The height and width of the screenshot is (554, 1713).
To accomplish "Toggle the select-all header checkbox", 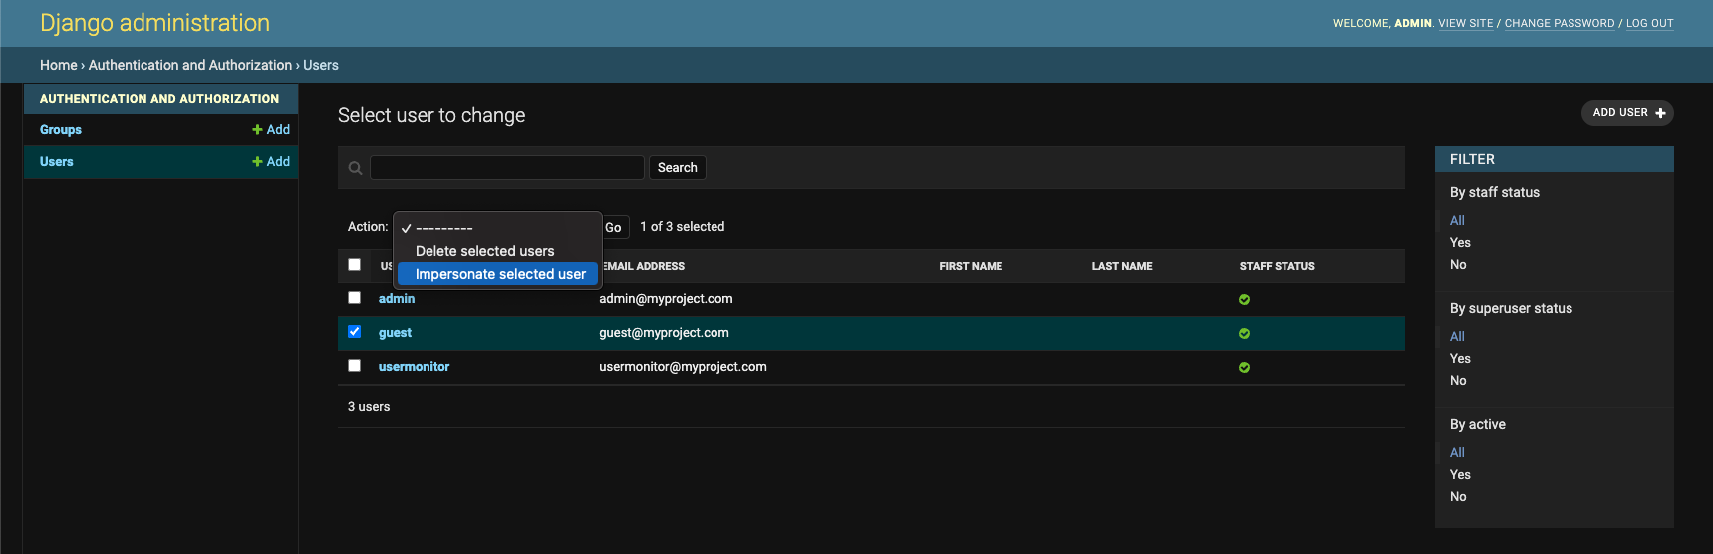I will 354,265.
